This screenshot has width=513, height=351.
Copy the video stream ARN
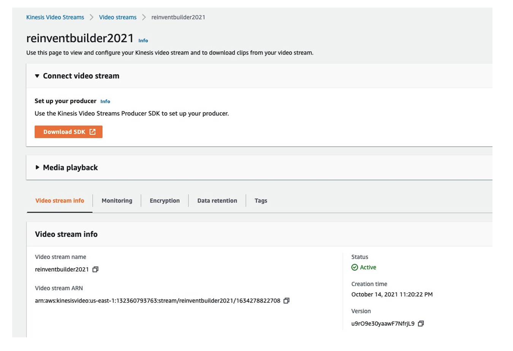coord(287,301)
